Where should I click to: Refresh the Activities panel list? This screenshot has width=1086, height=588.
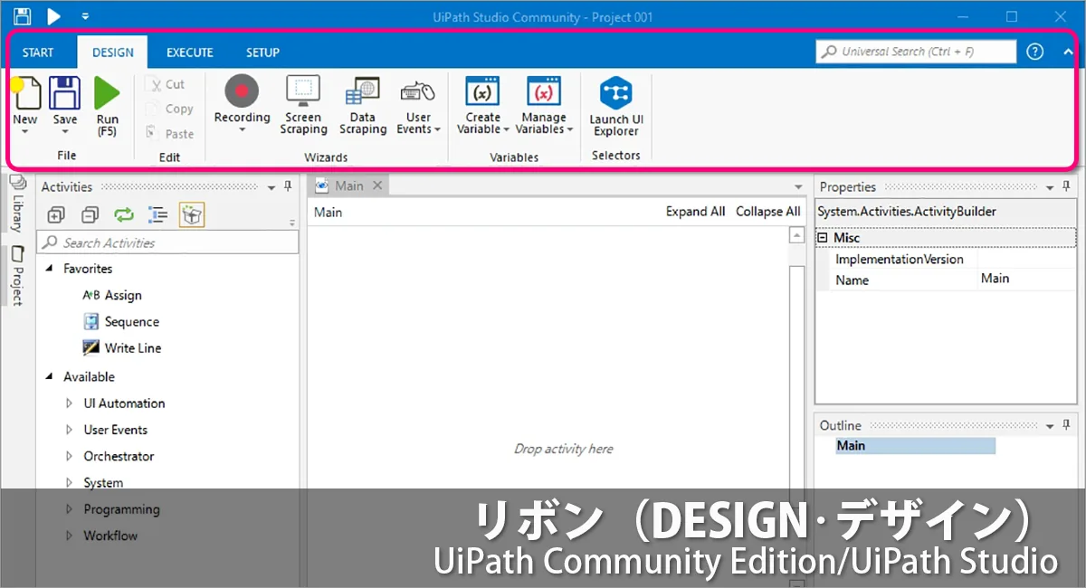[123, 214]
